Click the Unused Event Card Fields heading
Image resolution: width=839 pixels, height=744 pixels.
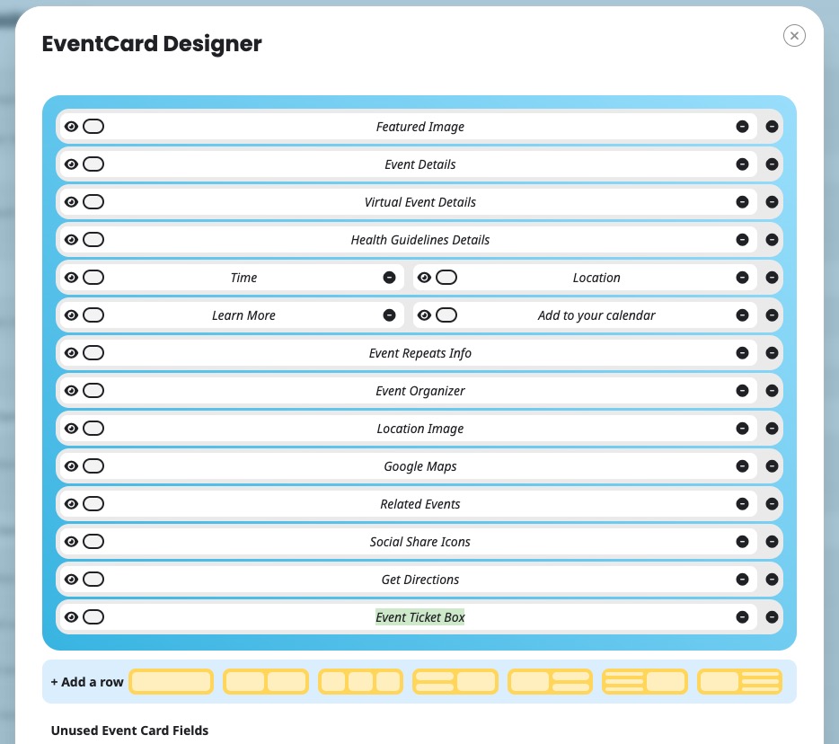tap(129, 731)
